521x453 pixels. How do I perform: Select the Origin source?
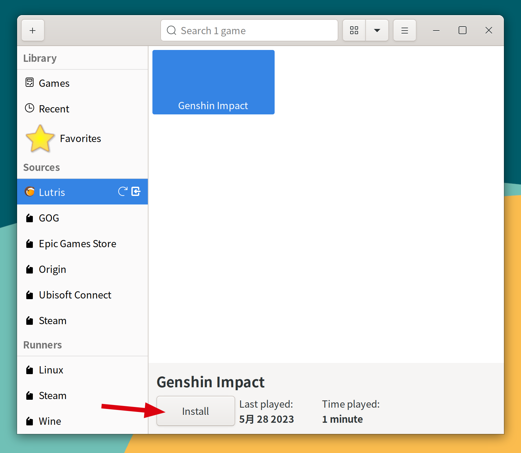click(x=82, y=269)
